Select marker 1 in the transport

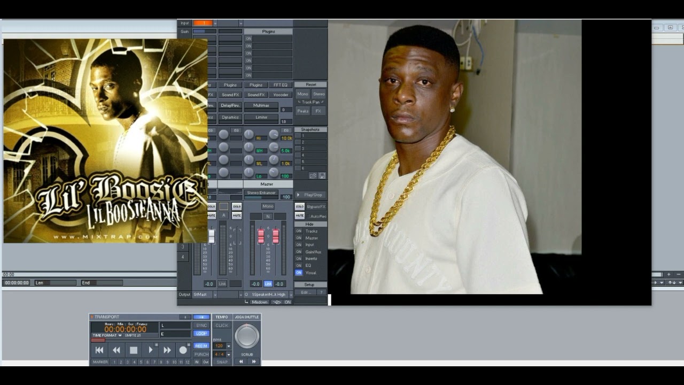click(114, 362)
